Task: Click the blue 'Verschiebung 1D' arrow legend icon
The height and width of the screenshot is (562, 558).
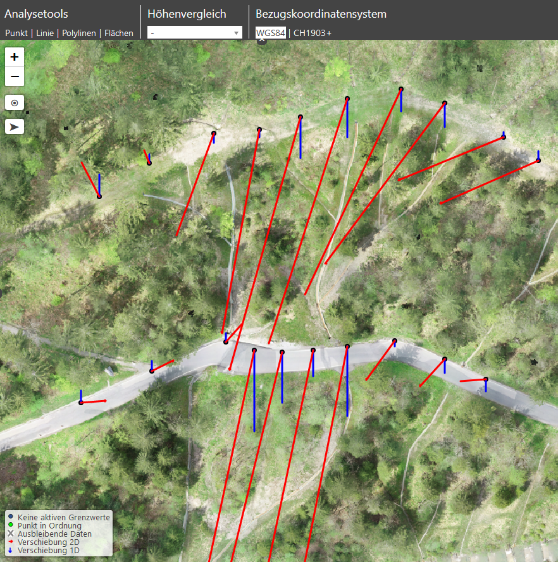Action: [x=11, y=551]
